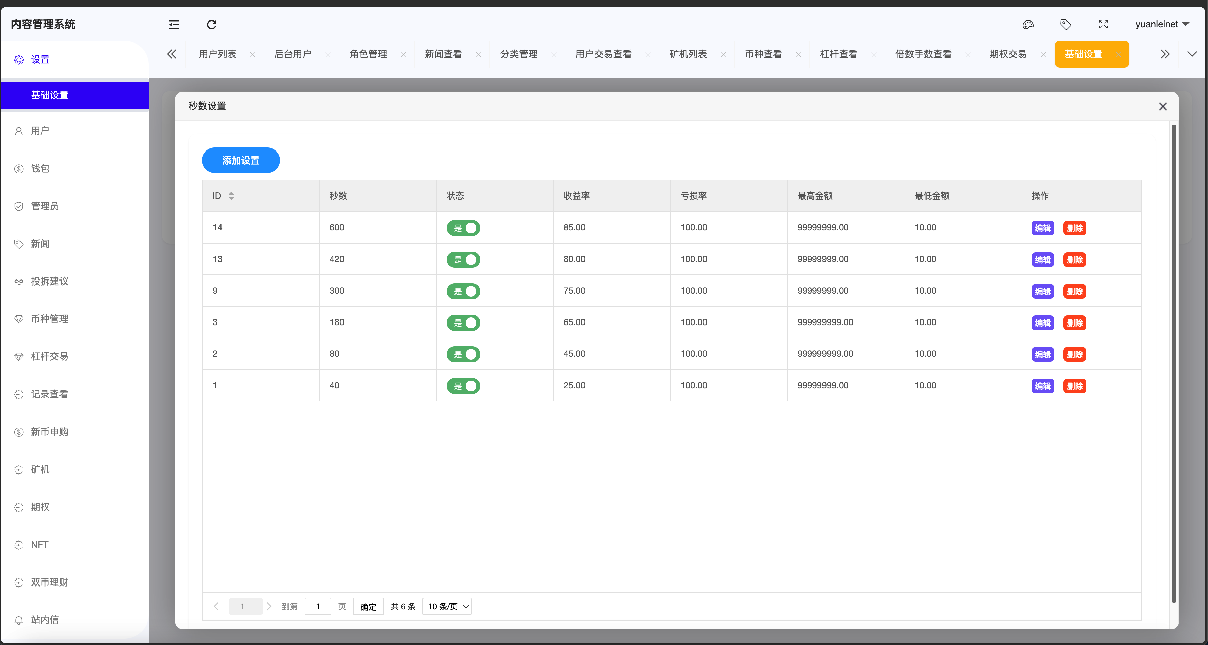Open the 投拆建议 sidebar item

[75, 281]
